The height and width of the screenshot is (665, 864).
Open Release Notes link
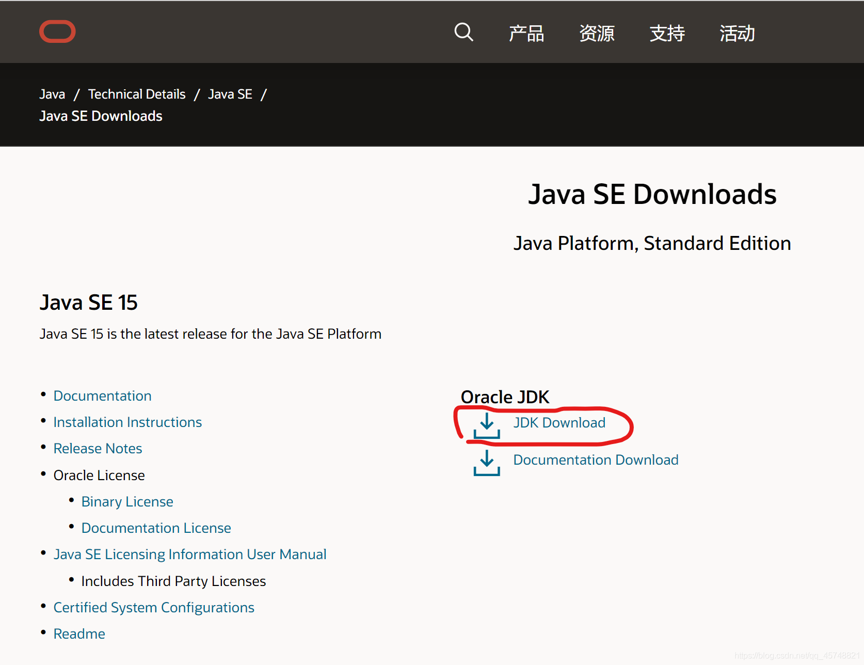(x=98, y=448)
